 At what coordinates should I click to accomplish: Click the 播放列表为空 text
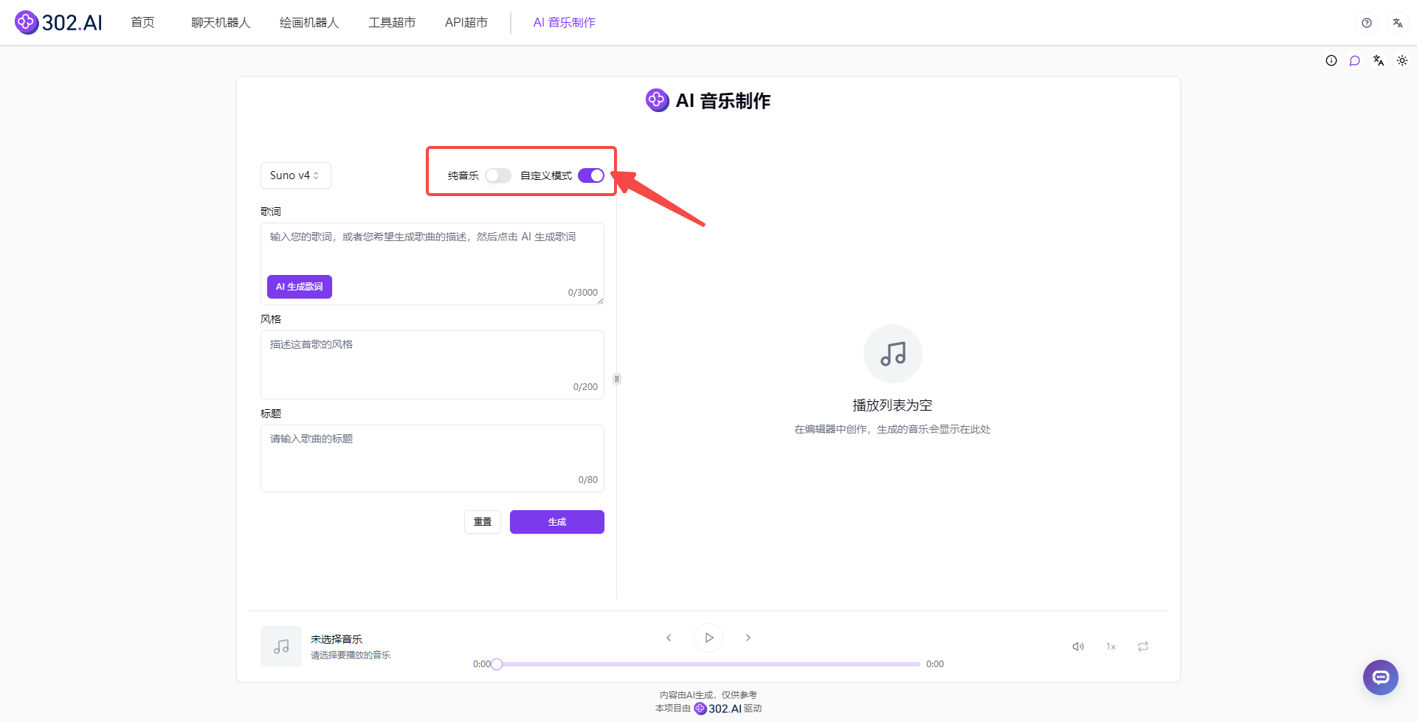[892, 405]
